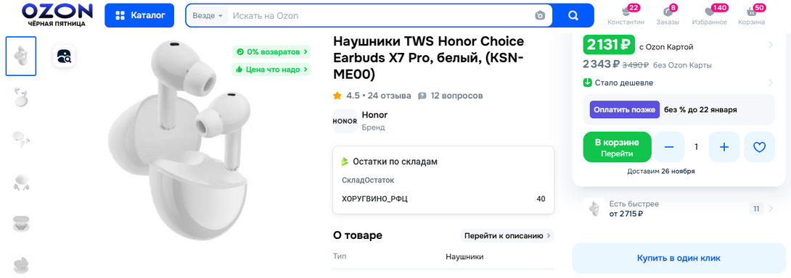The width and height of the screenshot is (791, 278).
Task: Click the find similar items icon
Action: click(x=65, y=56)
